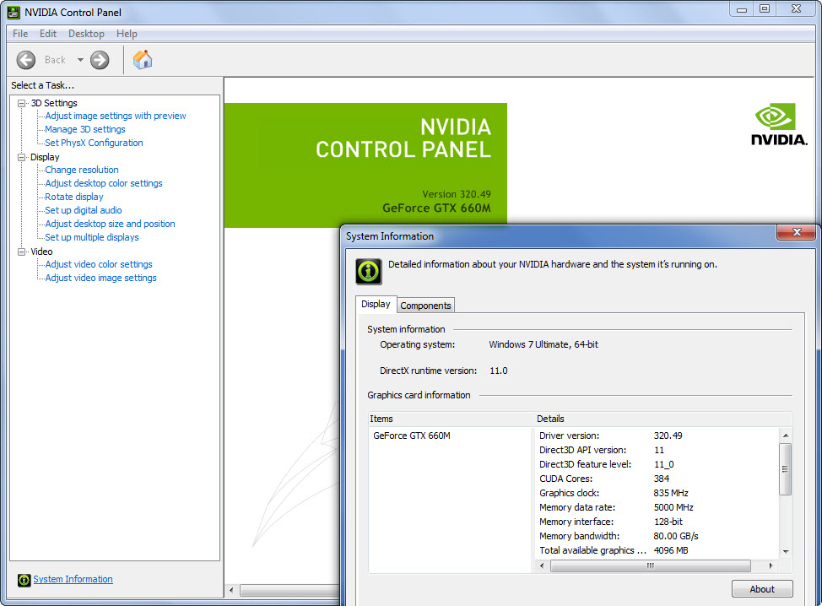Open Adjust desktop size and position
The width and height of the screenshot is (822, 606).
(x=110, y=224)
